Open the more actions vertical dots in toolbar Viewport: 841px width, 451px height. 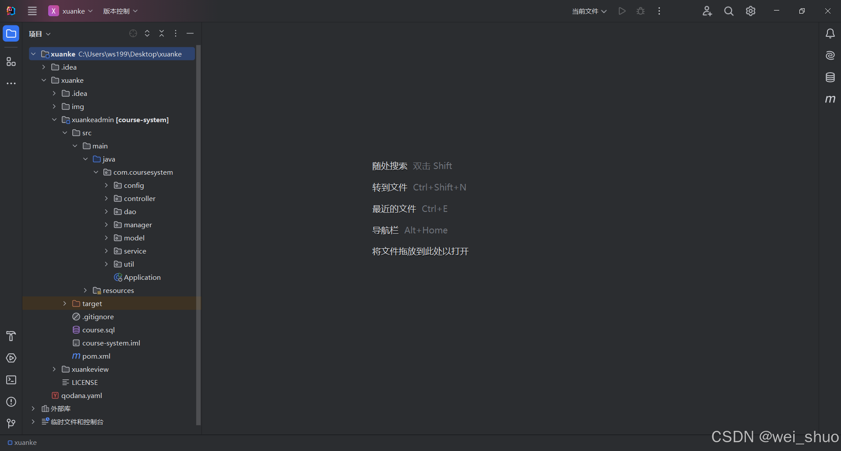[659, 11]
